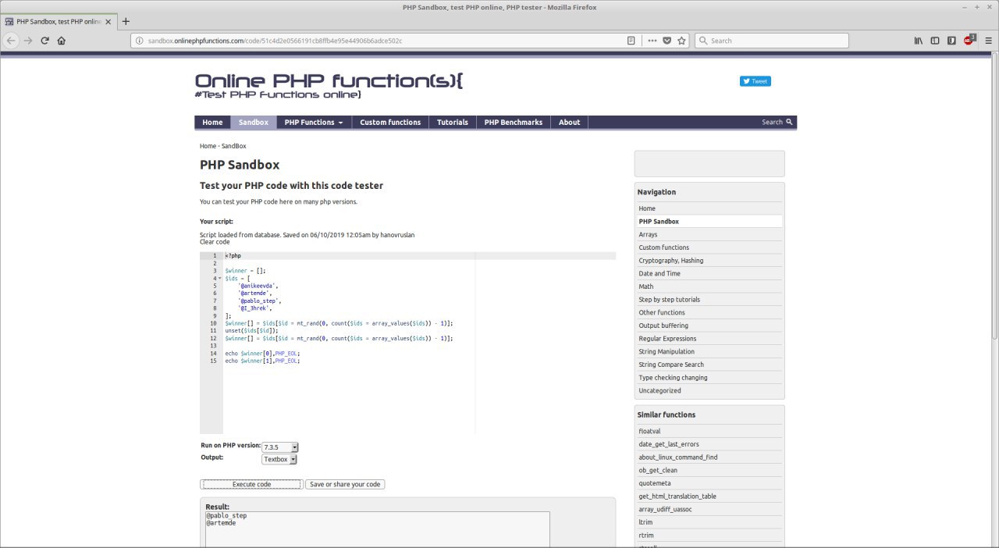Reload the current page
Image resolution: width=999 pixels, height=548 pixels.
point(44,41)
